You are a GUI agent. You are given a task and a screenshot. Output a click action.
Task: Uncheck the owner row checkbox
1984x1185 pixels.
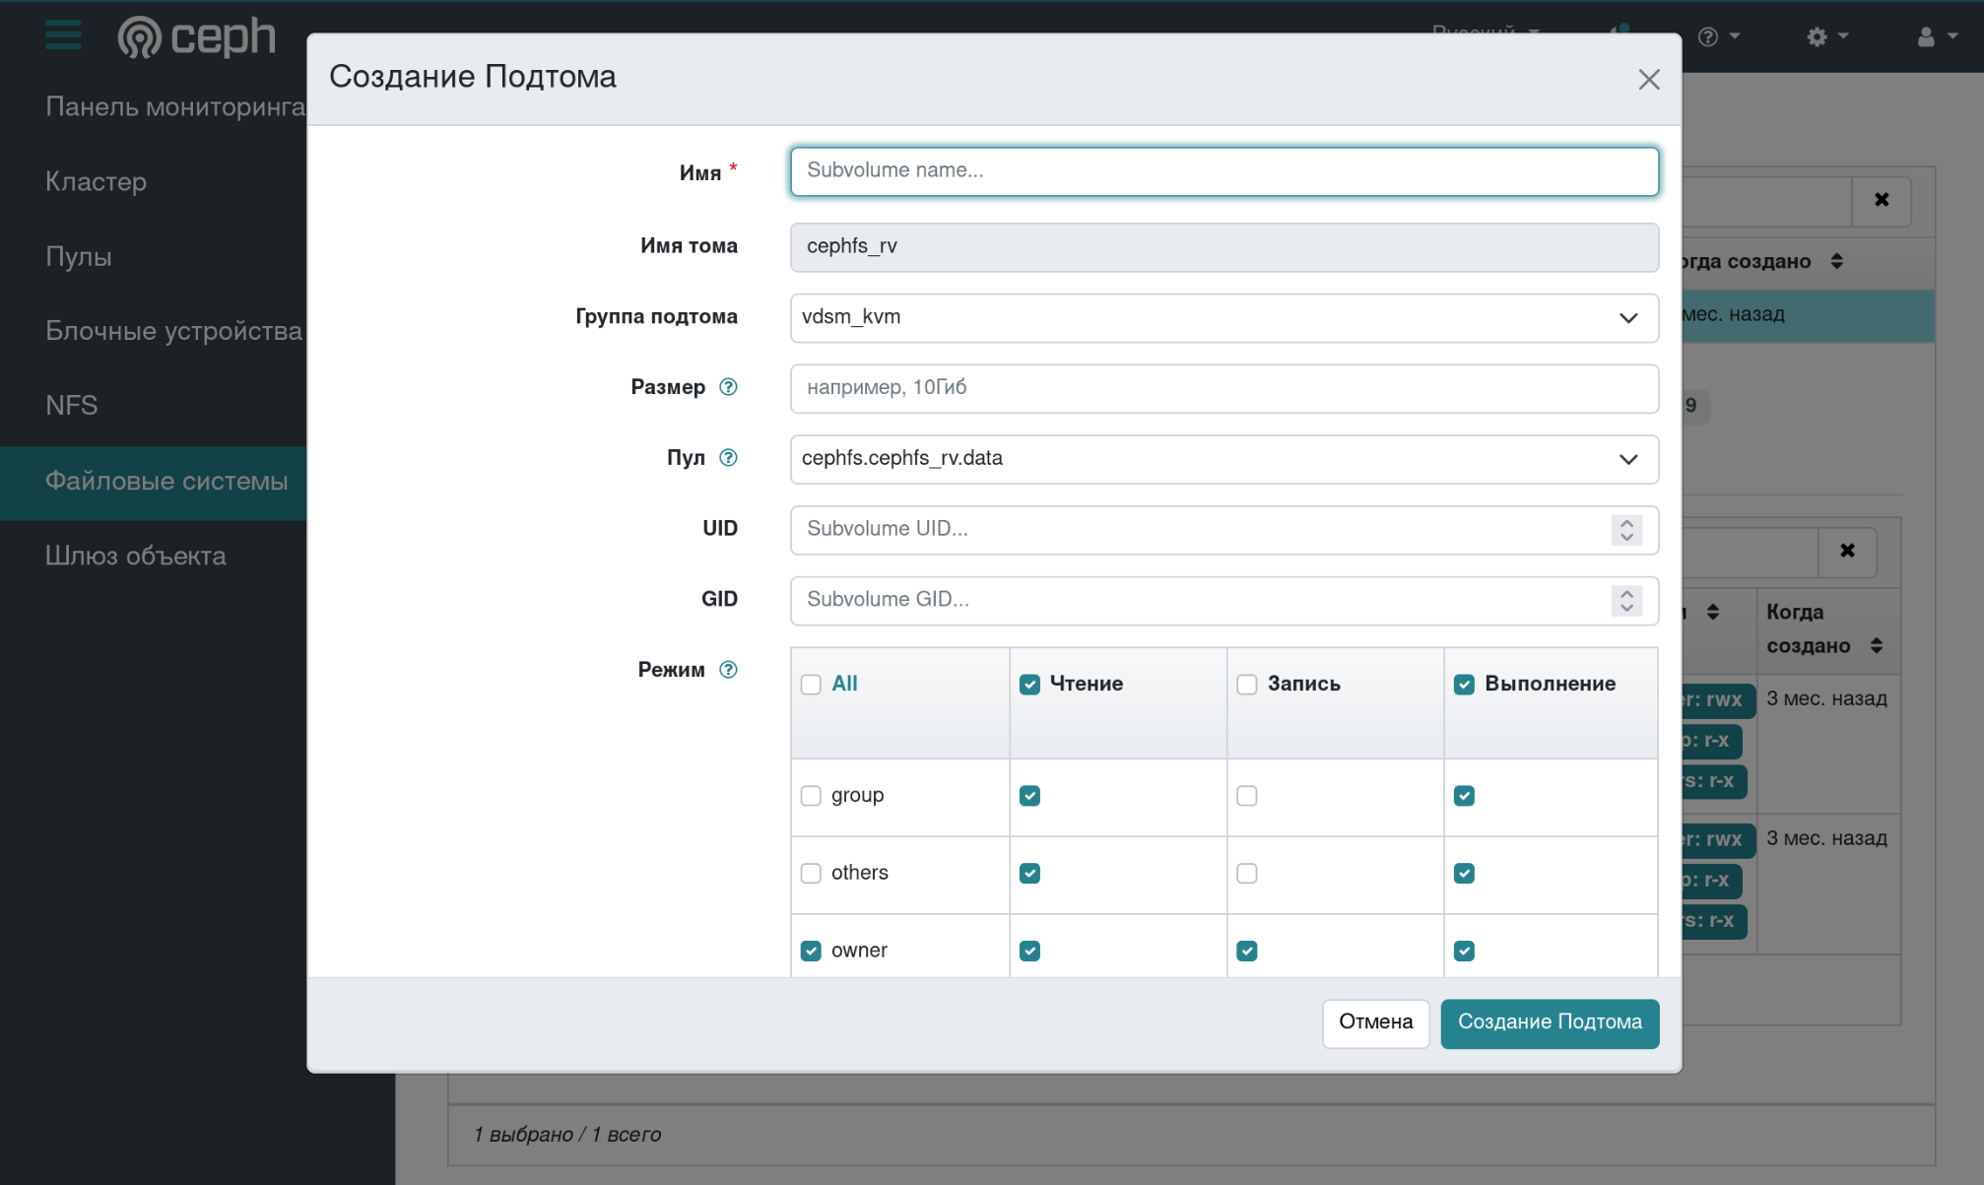click(x=811, y=951)
